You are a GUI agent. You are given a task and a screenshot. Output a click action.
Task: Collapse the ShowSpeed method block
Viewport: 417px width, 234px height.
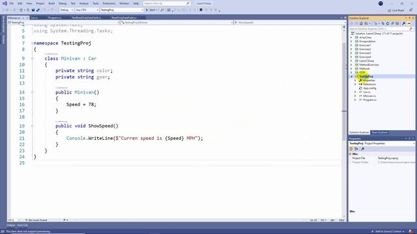pos(32,126)
